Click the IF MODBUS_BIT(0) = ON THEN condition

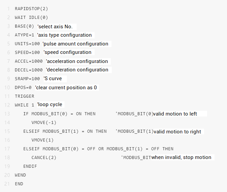coord(59,114)
